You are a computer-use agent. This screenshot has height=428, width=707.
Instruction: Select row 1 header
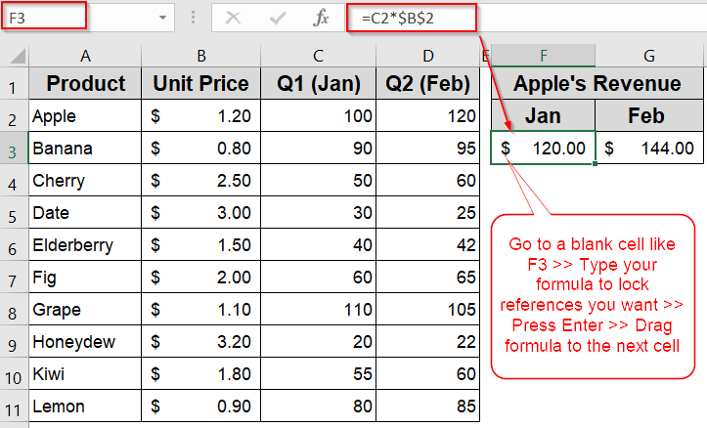(14, 84)
